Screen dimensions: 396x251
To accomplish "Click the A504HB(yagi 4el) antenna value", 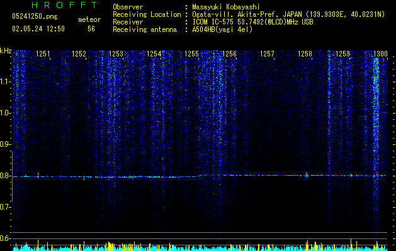I will pyautogui.click(x=222, y=29).
